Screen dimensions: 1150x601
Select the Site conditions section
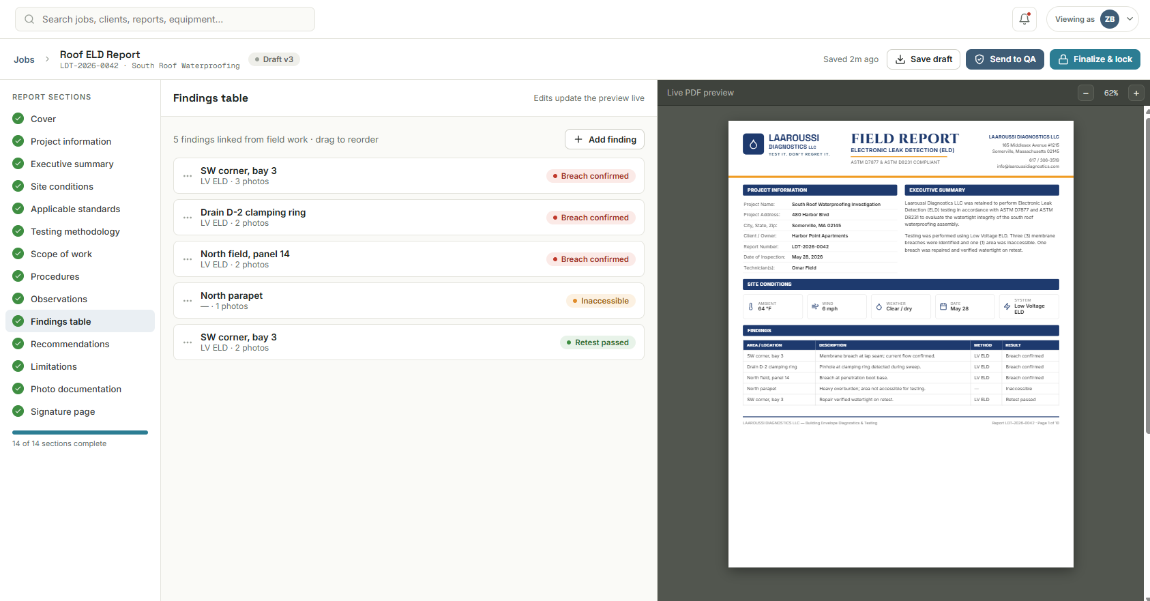coord(80,186)
